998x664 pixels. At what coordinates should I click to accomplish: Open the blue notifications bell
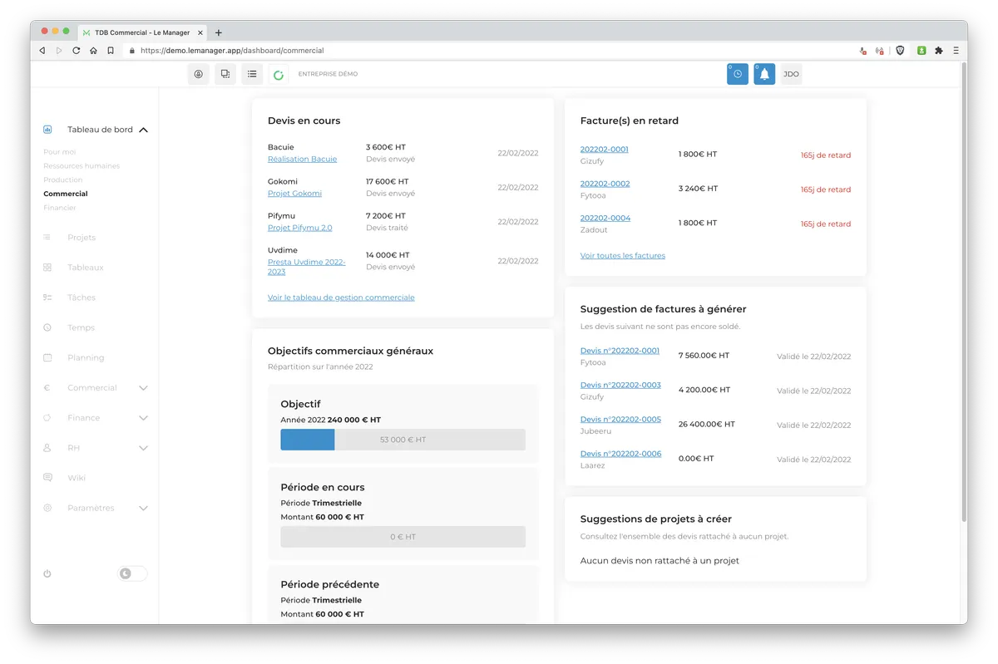point(764,74)
